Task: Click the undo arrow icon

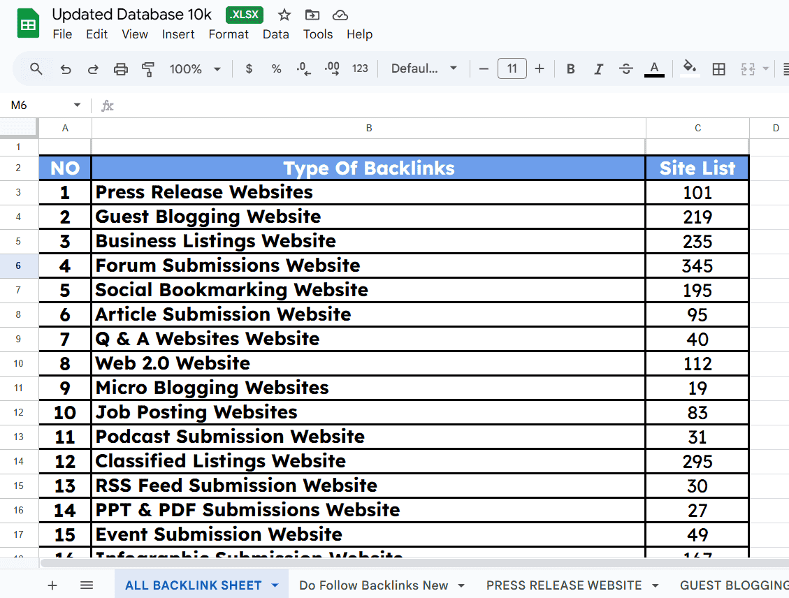Action: point(66,68)
